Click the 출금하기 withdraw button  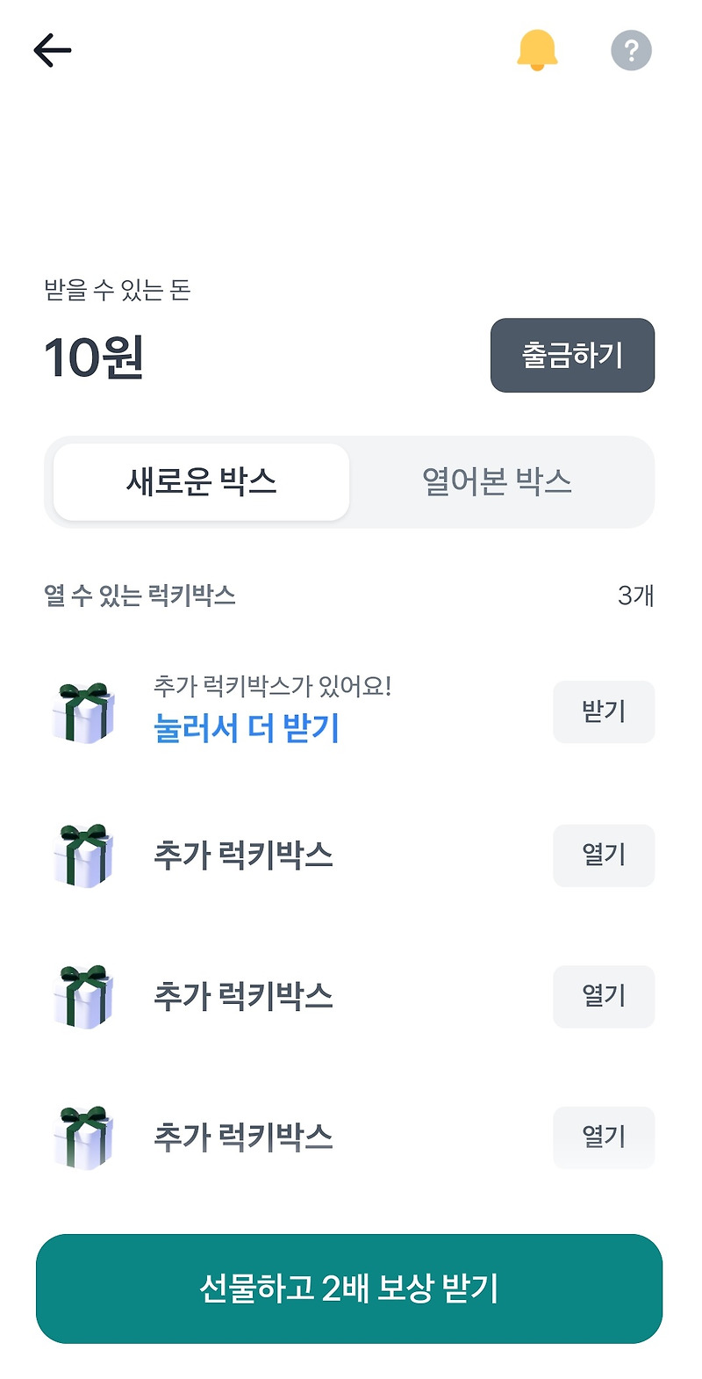572,356
